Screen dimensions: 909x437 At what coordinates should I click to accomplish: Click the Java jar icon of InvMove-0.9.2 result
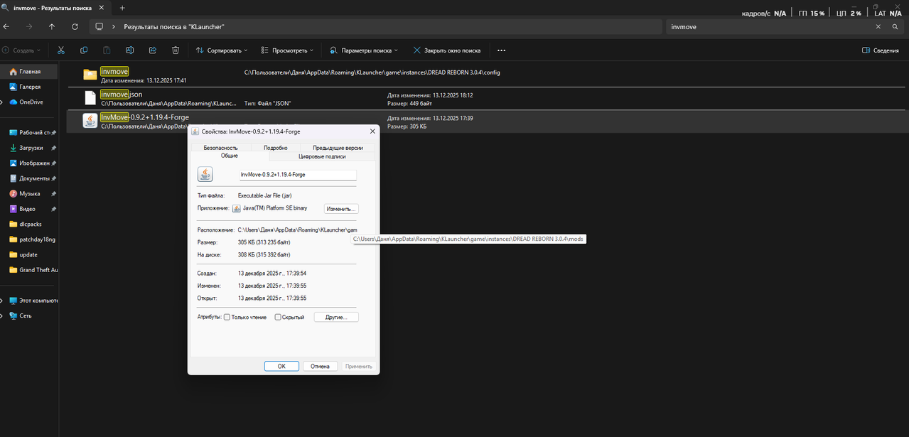click(90, 121)
